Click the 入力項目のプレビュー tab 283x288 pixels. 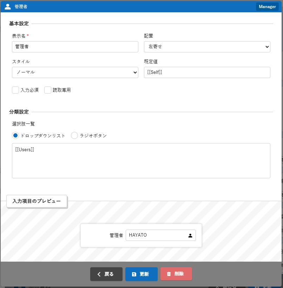tap(37, 201)
